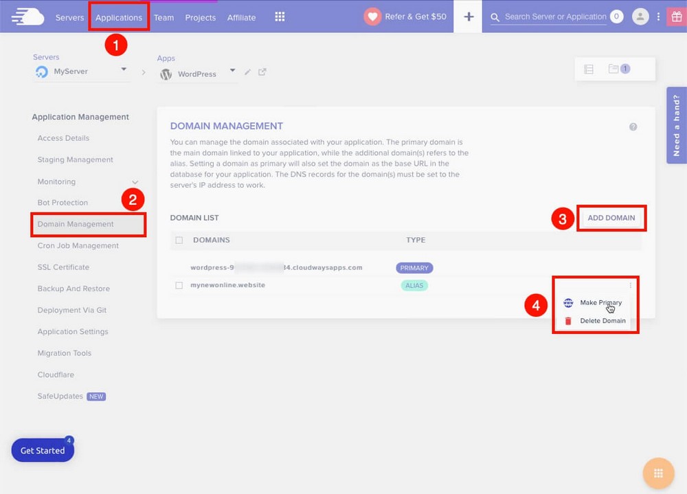Click the ADD DOMAIN button

tap(611, 218)
